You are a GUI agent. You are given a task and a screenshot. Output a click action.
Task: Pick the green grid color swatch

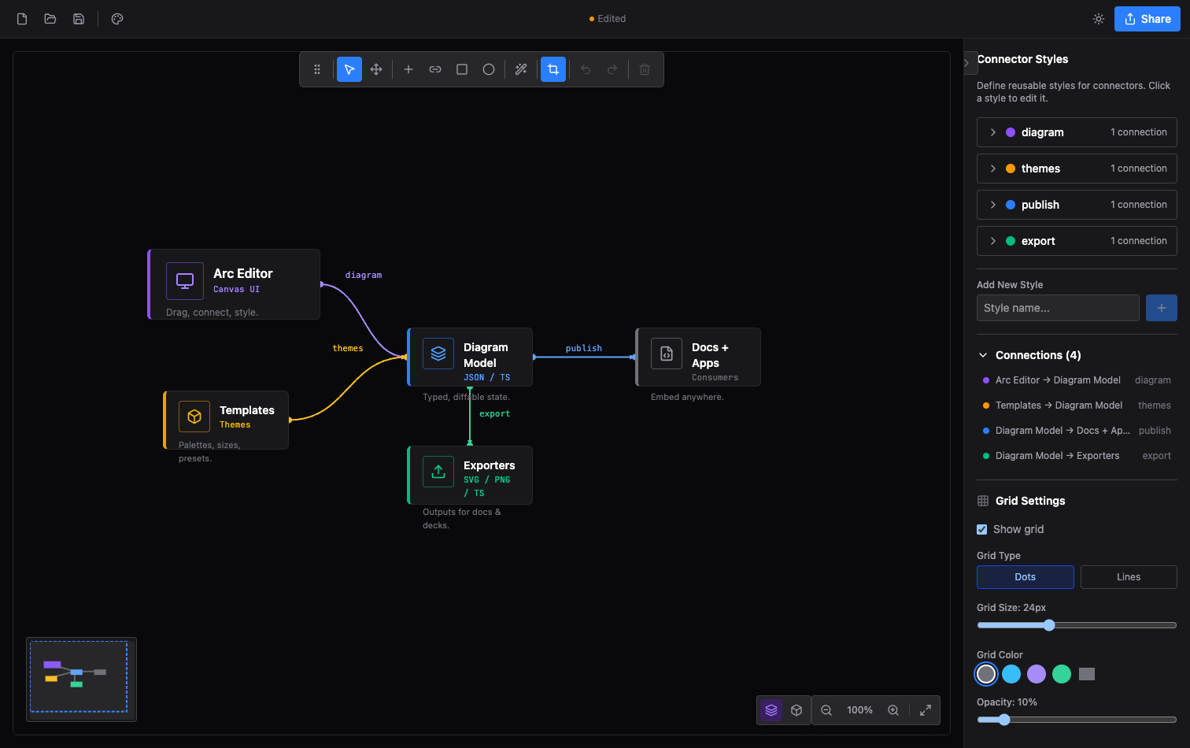1062,674
